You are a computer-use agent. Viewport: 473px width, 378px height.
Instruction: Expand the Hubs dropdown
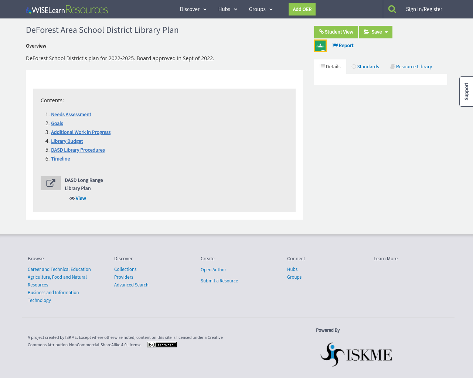click(x=228, y=8)
